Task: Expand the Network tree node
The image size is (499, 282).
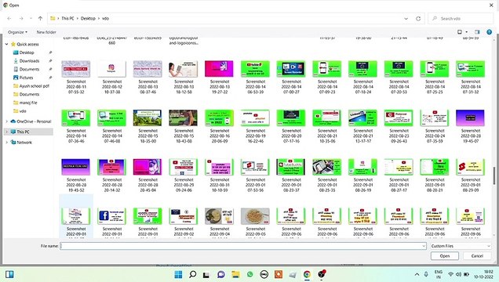Action: [x=7, y=143]
